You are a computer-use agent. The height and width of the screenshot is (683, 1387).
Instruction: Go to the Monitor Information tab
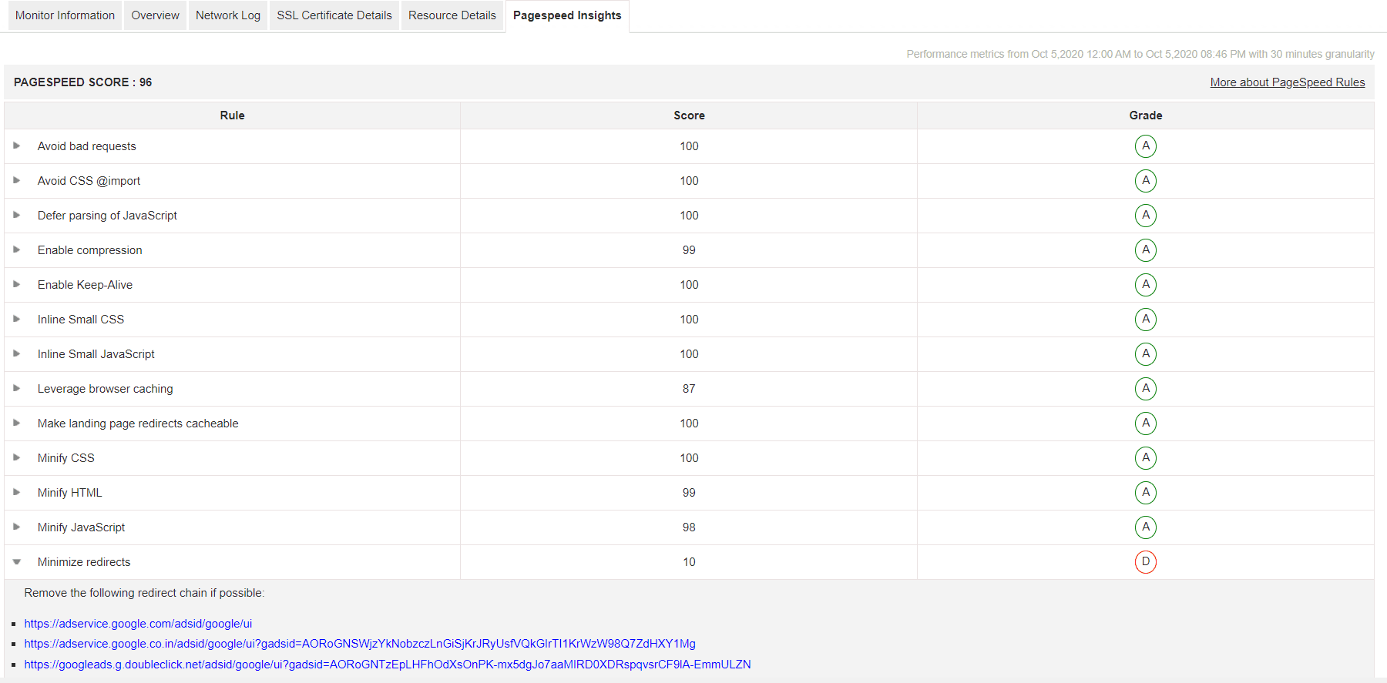tap(65, 15)
